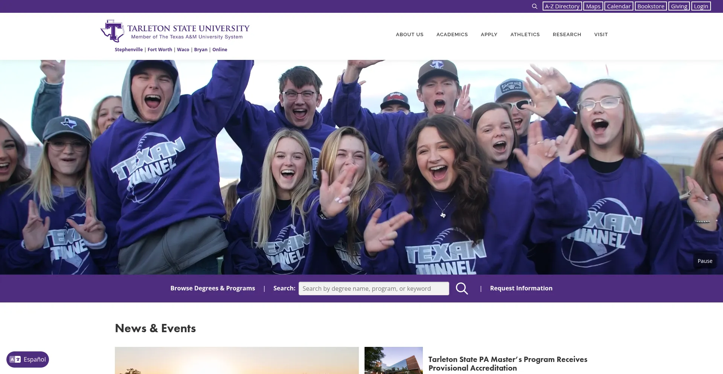Focus the degree search input field
Image resolution: width=723 pixels, height=374 pixels.
pos(374,289)
